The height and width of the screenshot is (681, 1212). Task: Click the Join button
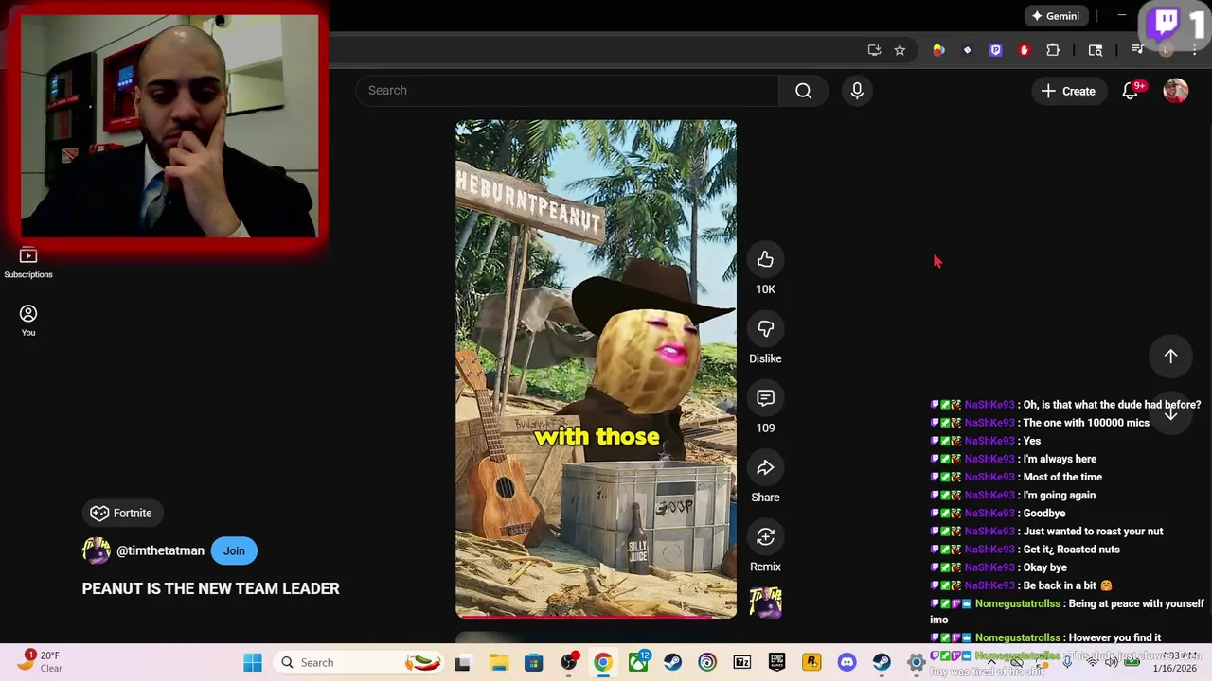click(x=234, y=550)
